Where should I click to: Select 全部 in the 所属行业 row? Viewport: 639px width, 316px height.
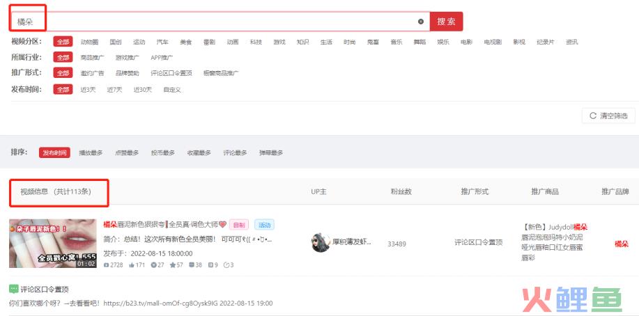coord(63,57)
